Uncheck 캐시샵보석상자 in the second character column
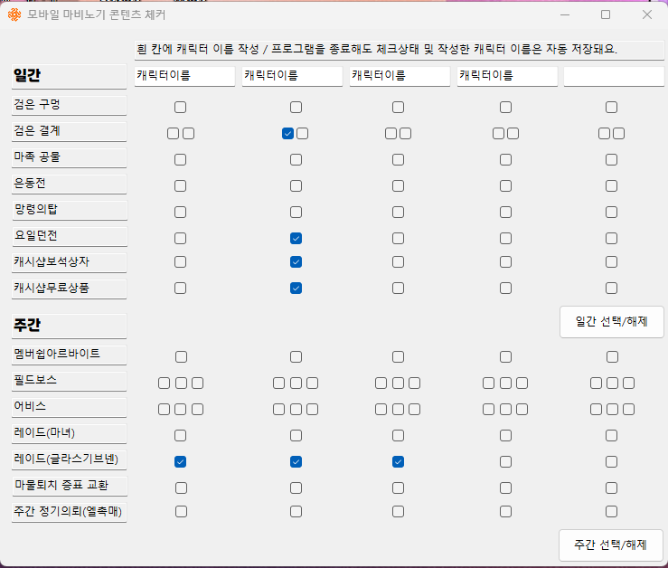The height and width of the screenshot is (568, 668). [296, 261]
